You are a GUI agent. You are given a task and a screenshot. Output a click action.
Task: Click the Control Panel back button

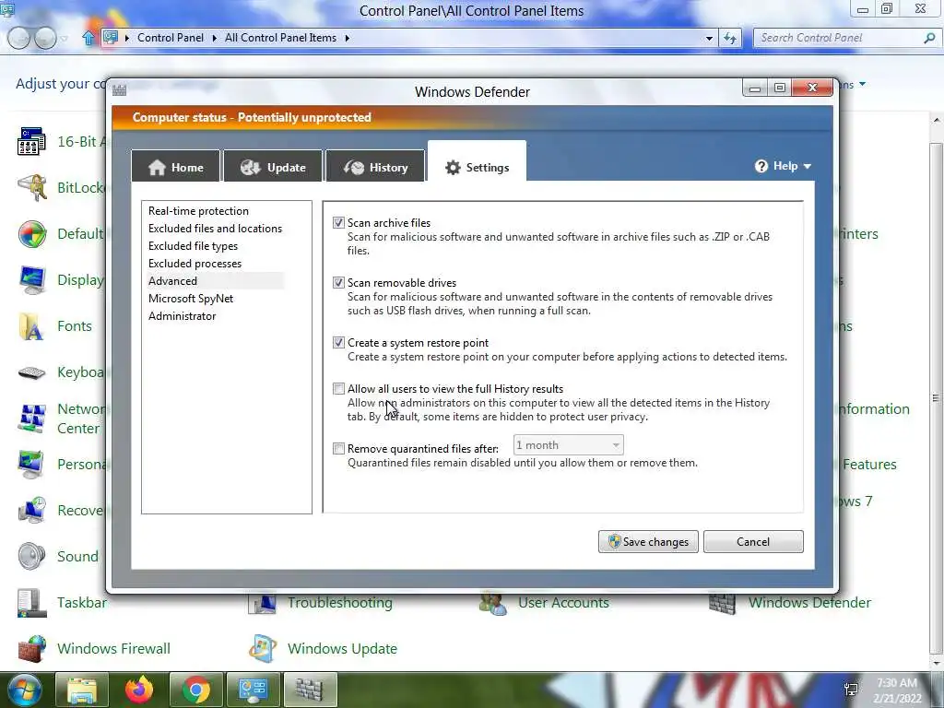pyautogui.click(x=18, y=38)
